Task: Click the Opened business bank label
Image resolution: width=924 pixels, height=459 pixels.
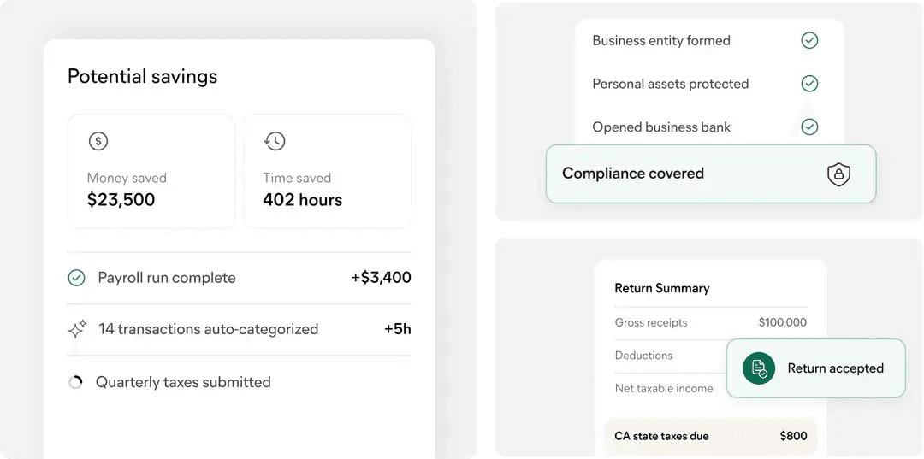Action: click(661, 127)
